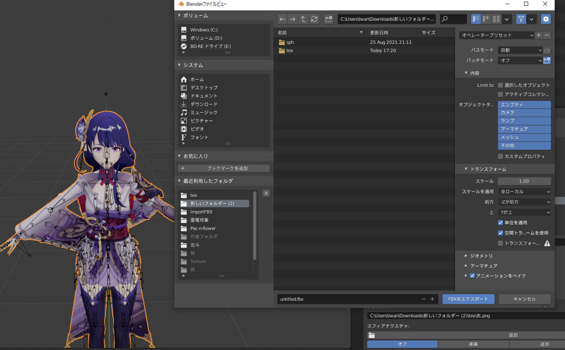Switch to vertical list display mode
565x350 pixels.
pyautogui.click(x=476, y=19)
